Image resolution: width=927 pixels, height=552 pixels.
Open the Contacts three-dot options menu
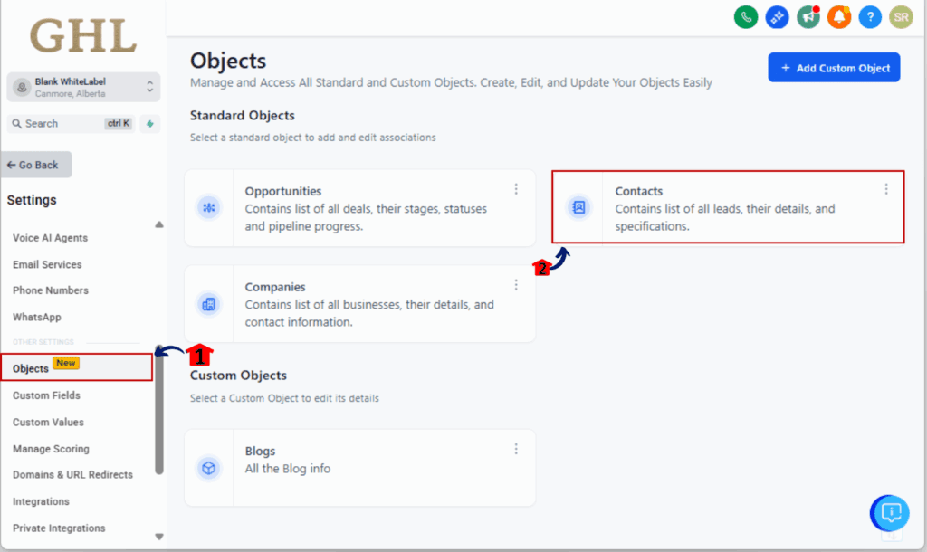886,189
